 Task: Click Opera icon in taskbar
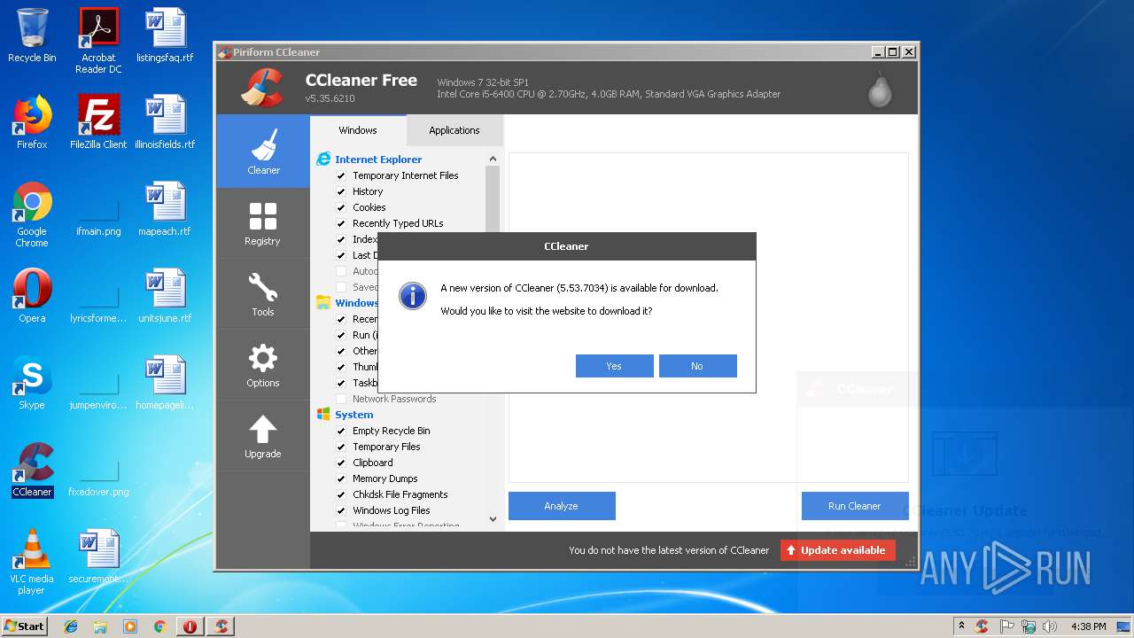click(x=190, y=626)
